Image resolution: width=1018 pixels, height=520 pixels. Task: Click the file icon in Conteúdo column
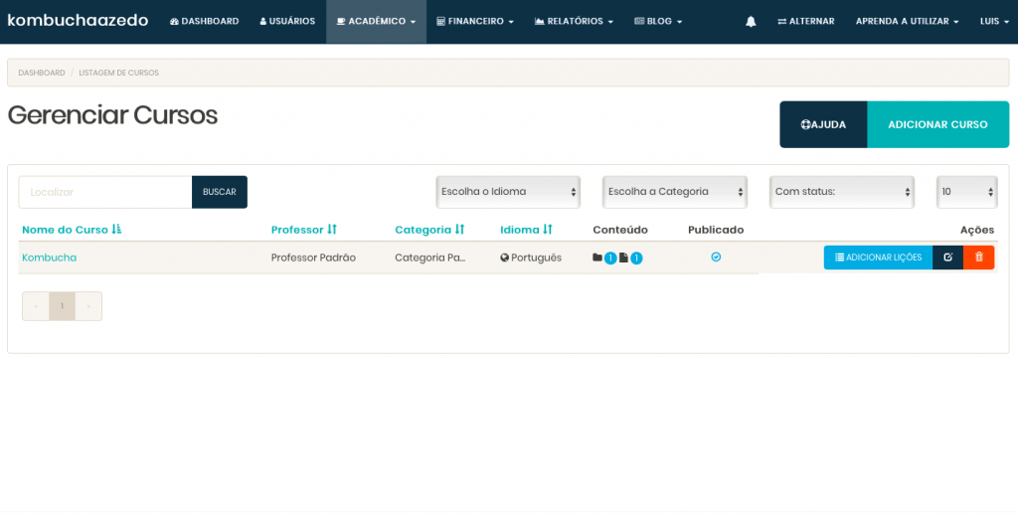click(x=623, y=258)
